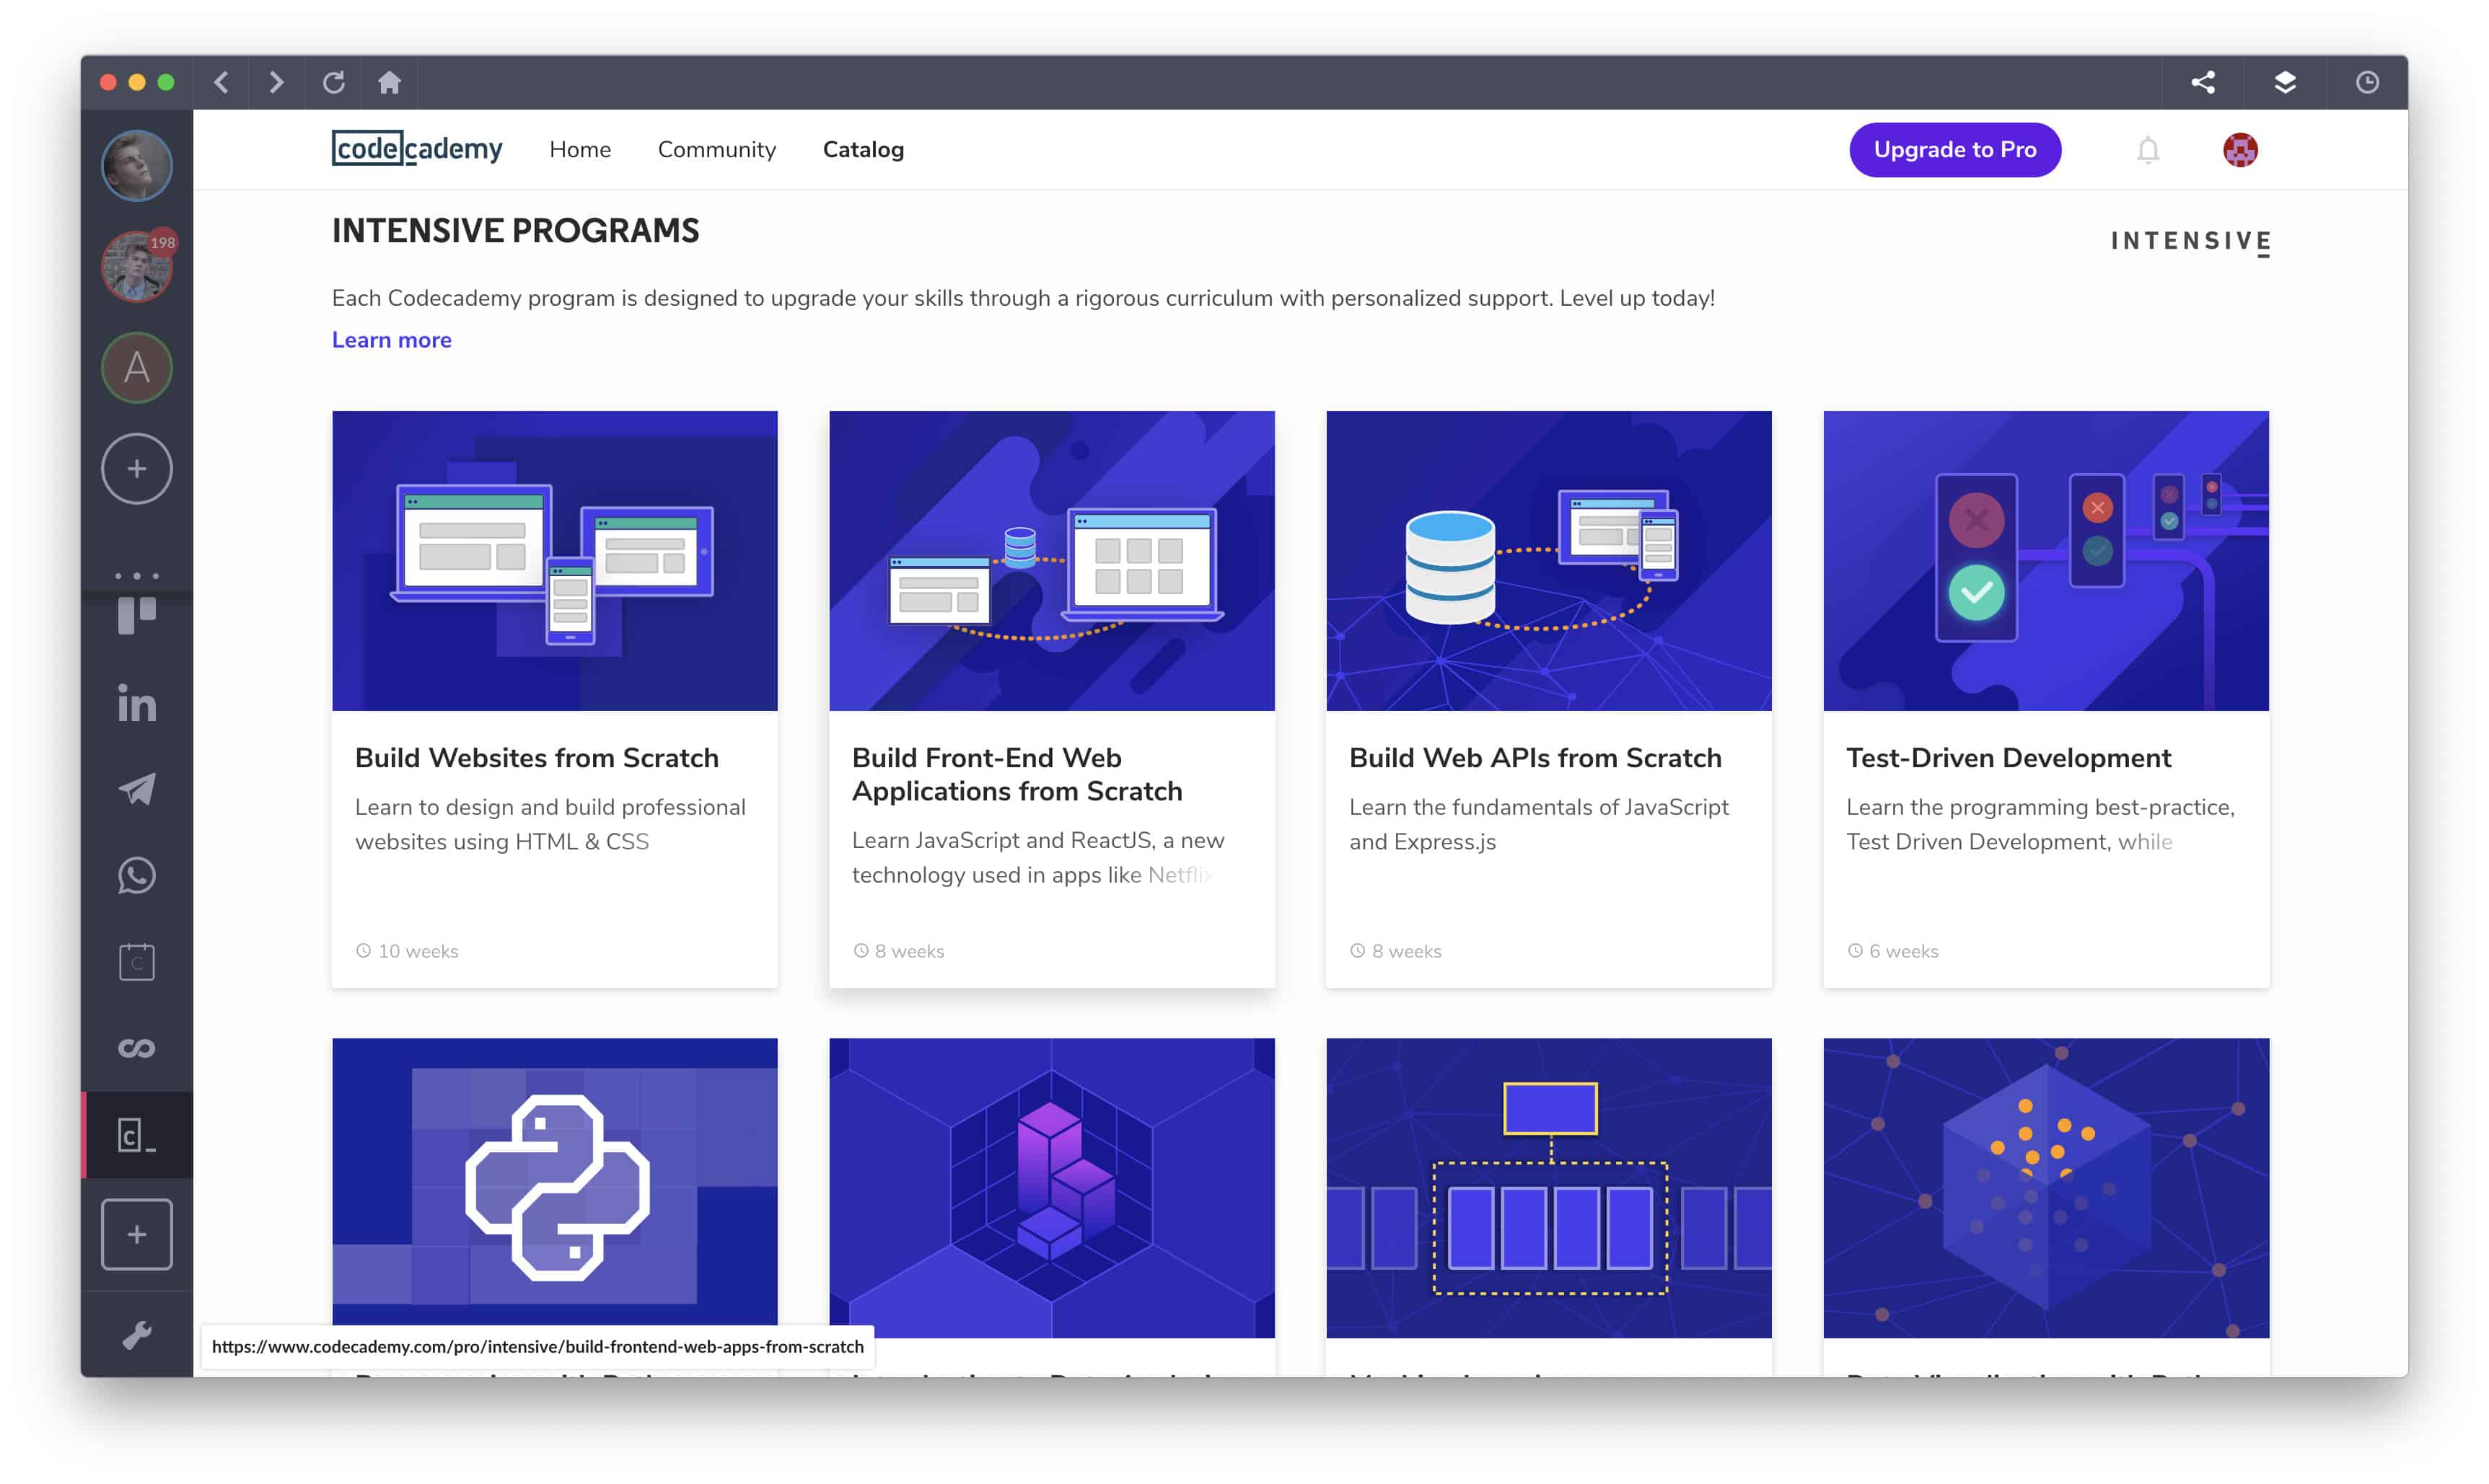Click the home icon in toolbar
Screen dimensions: 2489x1484
[389, 82]
